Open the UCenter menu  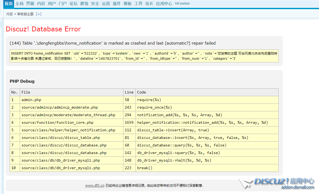(x=182, y=4)
